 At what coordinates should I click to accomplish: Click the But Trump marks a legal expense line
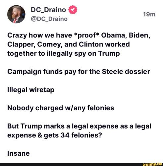coord(79,126)
